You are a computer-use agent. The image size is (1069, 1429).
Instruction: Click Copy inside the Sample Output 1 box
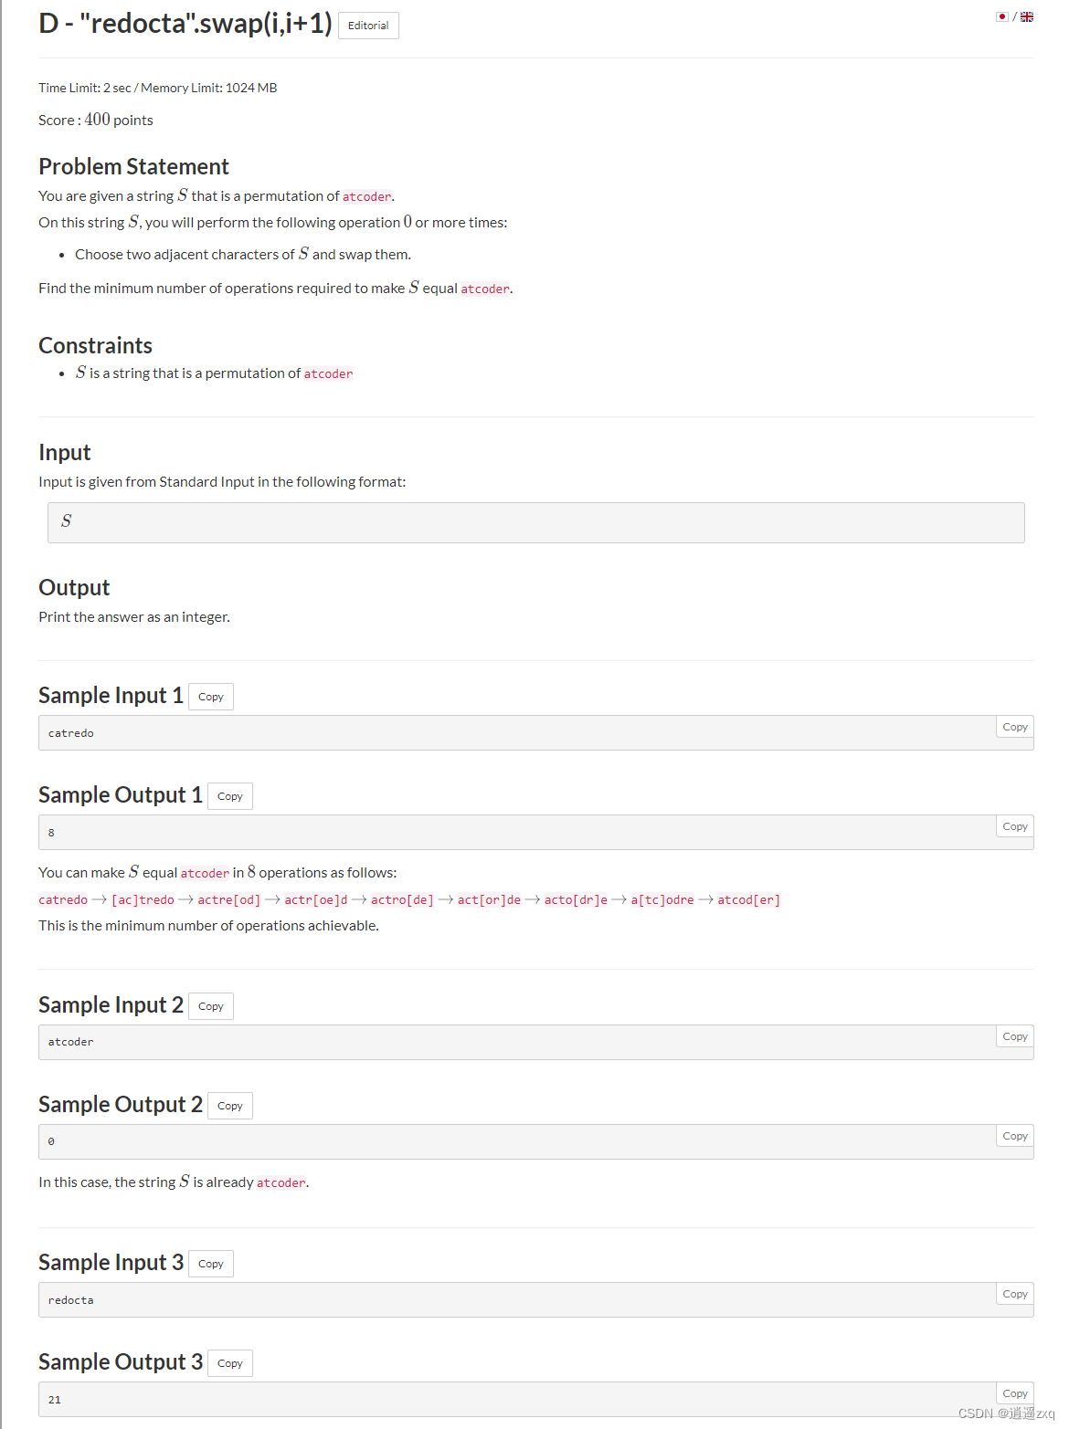1015,826
